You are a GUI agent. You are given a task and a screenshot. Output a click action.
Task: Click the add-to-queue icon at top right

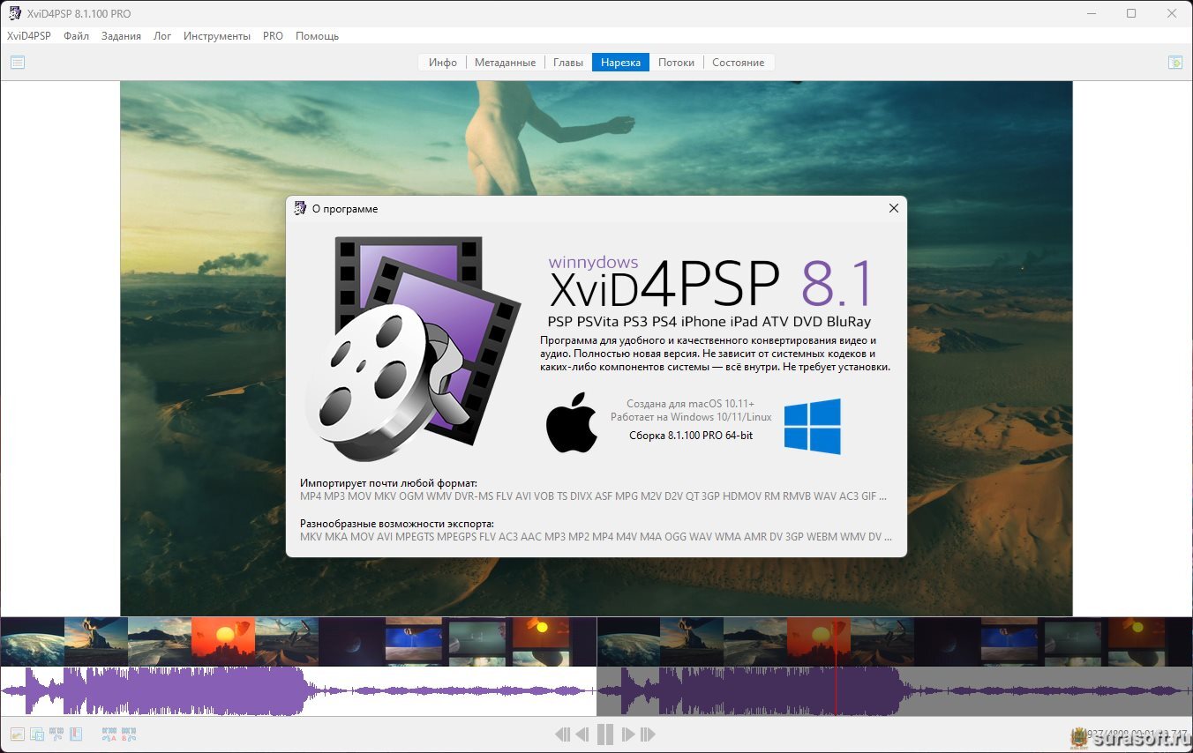tap(1174, 63)
